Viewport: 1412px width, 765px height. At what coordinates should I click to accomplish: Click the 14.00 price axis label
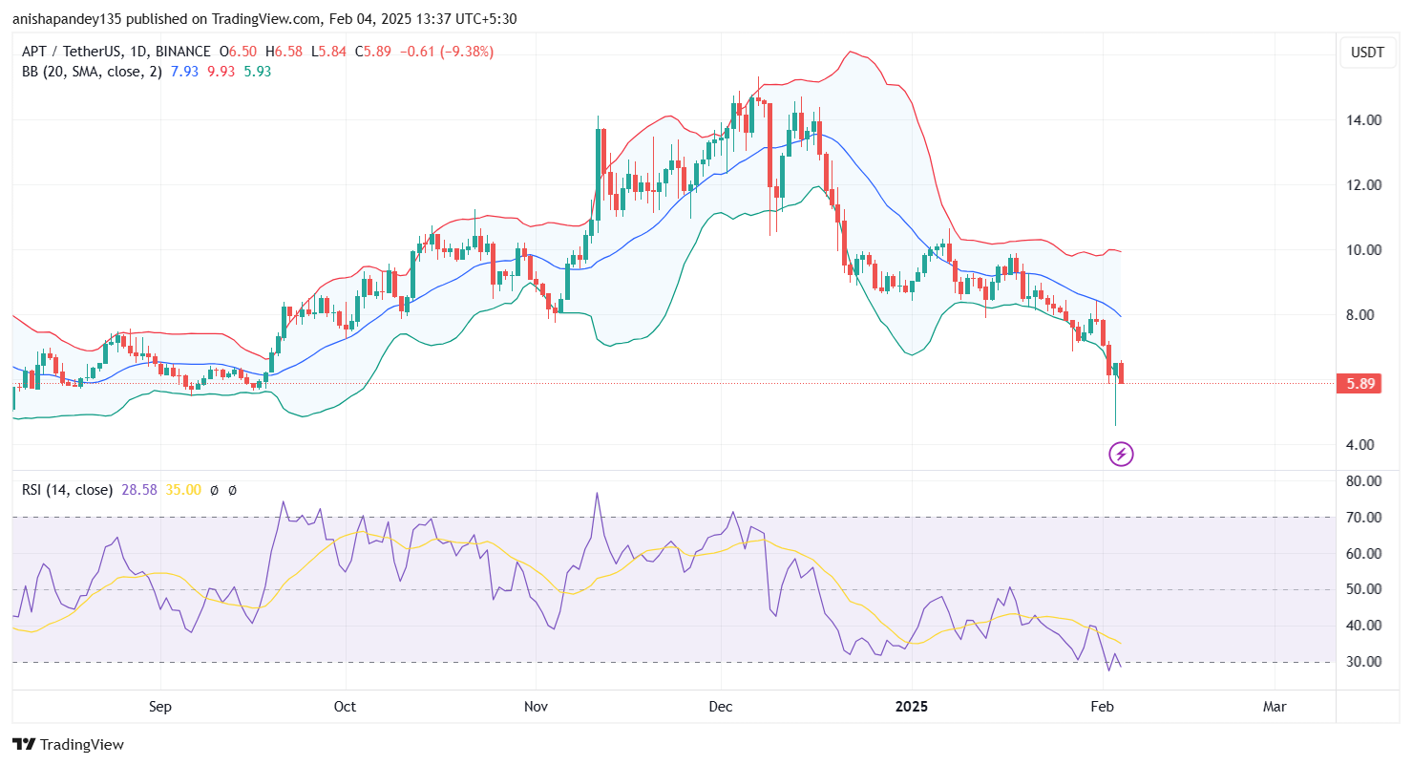(1364, 120)
